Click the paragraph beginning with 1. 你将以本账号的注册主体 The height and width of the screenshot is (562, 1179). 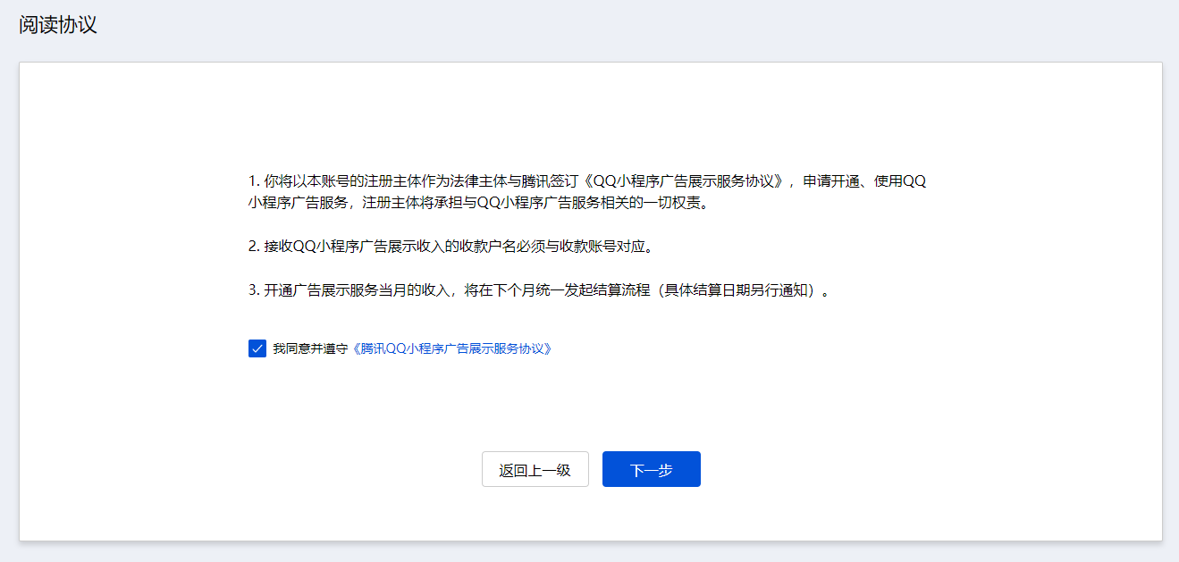588,191
